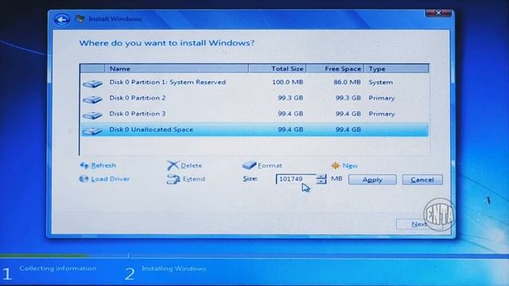
Task: Go back using the blue arrow button
Action: click(x=62, y=19)
